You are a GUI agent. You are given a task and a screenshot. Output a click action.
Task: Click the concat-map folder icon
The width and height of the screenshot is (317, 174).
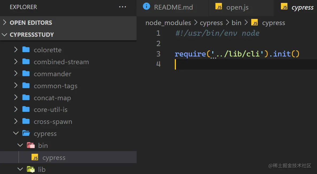(x=26, y=98)
